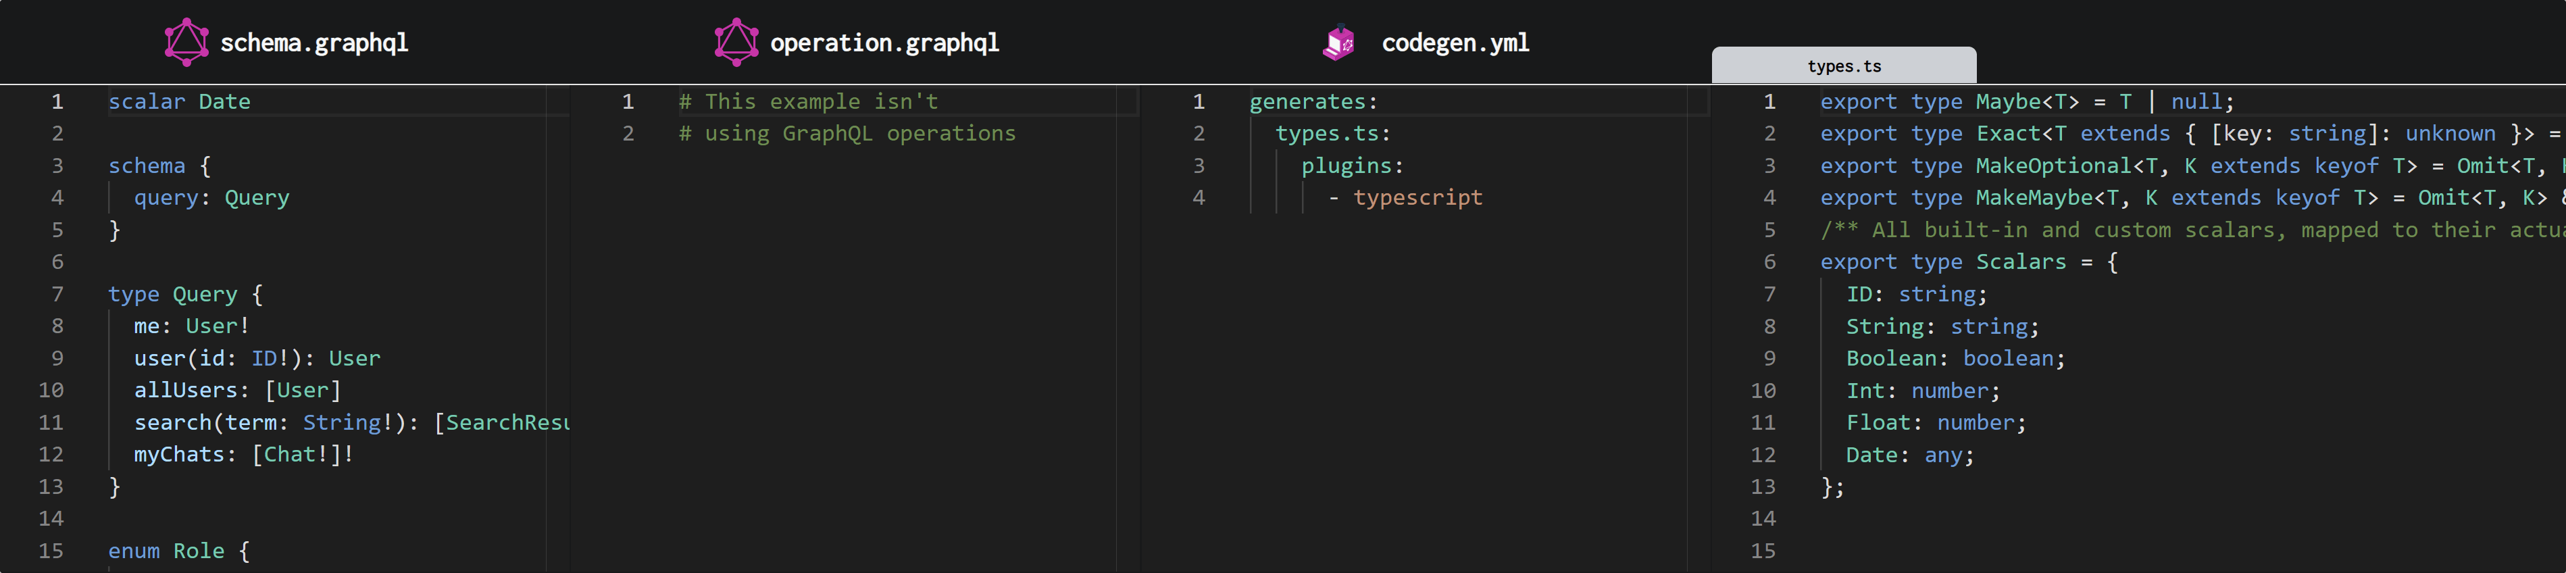Image resolution: width=2566 pixels, height=573 pixels.
Task: Click the "generates:" key in codegen.yml
Action: (x=1312, y=101)
